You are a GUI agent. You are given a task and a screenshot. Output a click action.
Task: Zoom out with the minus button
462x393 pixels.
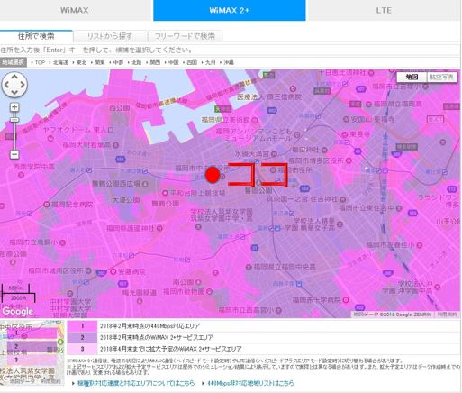pyautogui.click(x=14, y=154)
